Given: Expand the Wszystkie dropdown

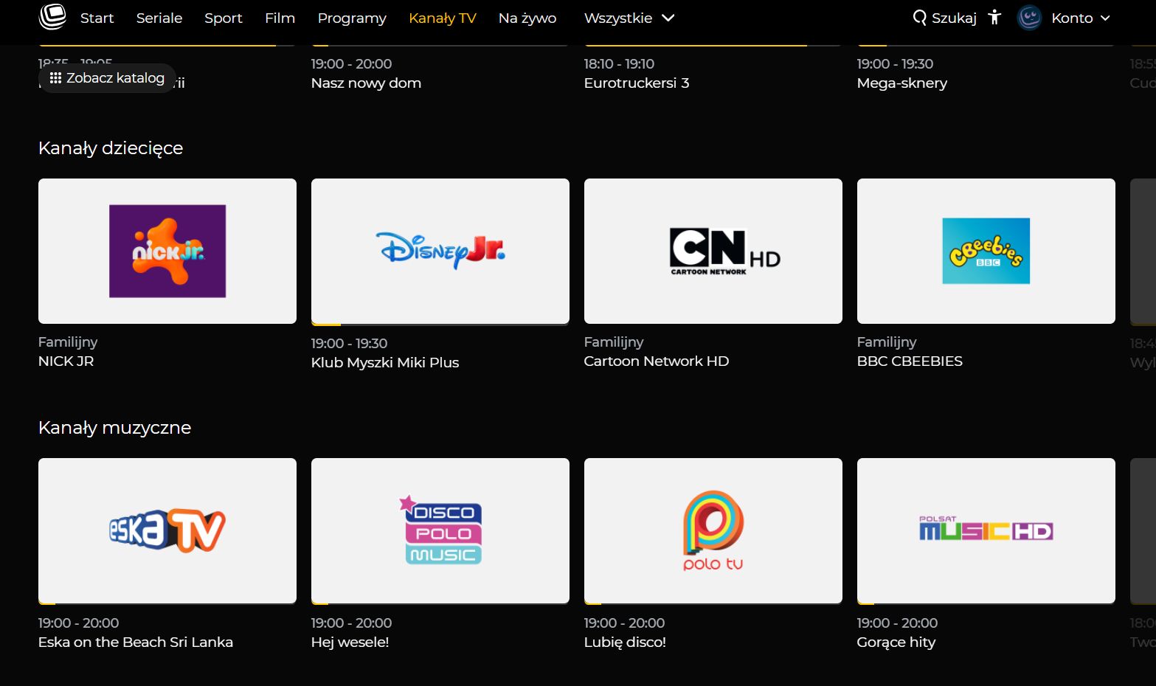Looking at the screenshot, I should (629, 18).
